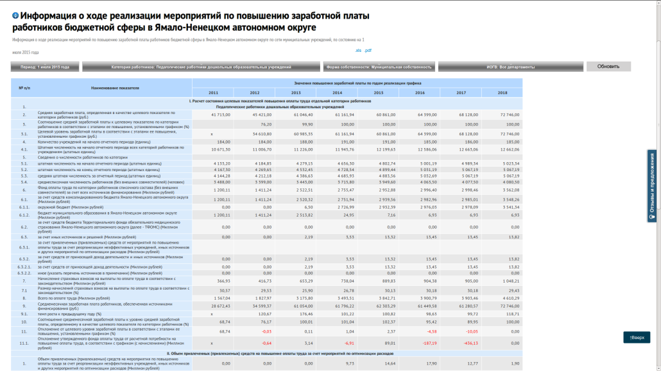This screenshot has height=371, width=661.
Task: Click the value '120,67'
Action: 265,314
